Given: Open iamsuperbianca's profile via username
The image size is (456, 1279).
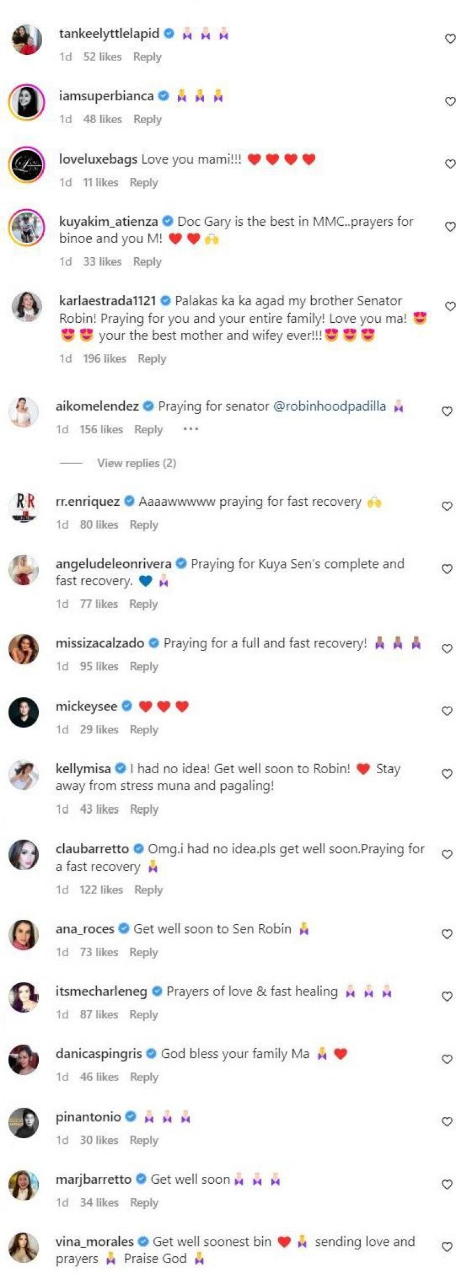Looking at the screenshot, I should coord(108,96).
